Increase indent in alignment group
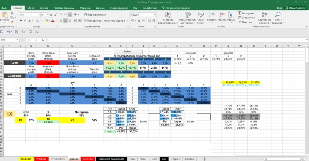309x161 pixels. click(80, 21)
